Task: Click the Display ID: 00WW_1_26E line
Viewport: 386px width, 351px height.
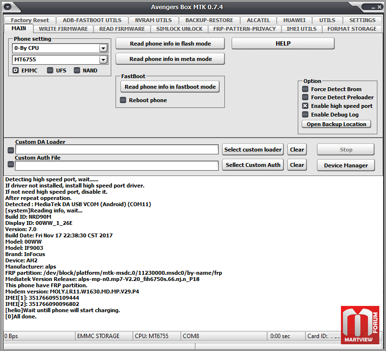Action: pos(39,223)
